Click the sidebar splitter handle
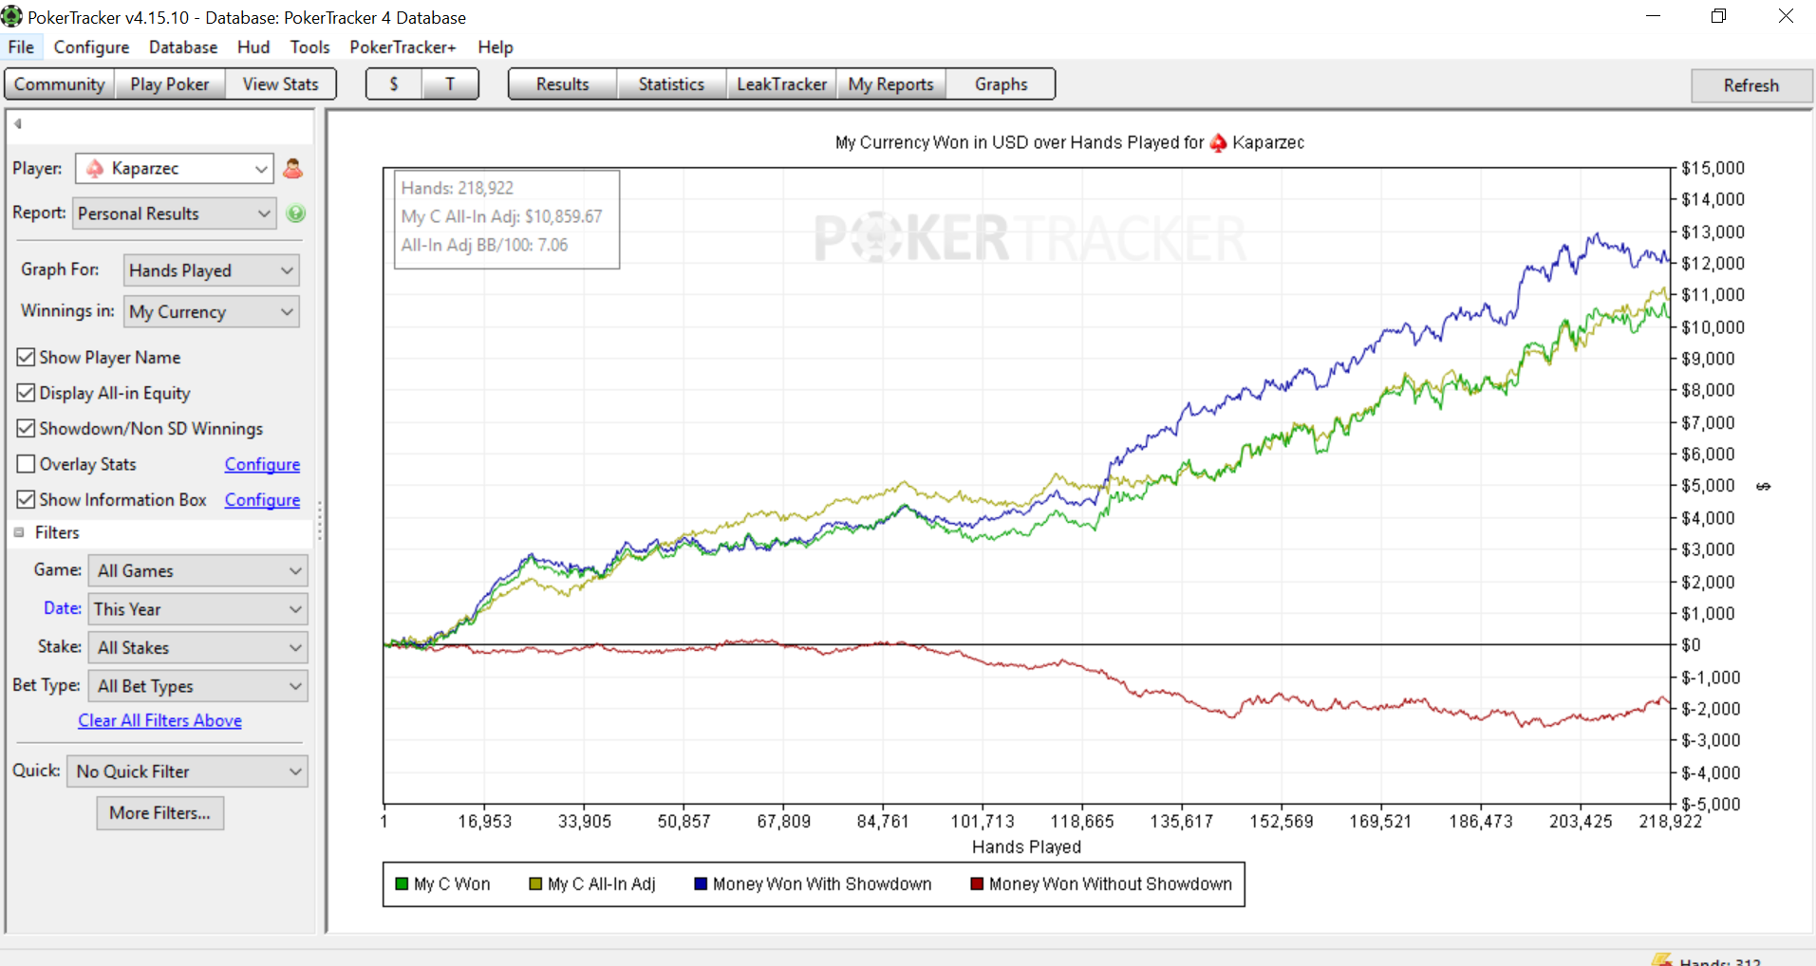 [x=320, y=520]
